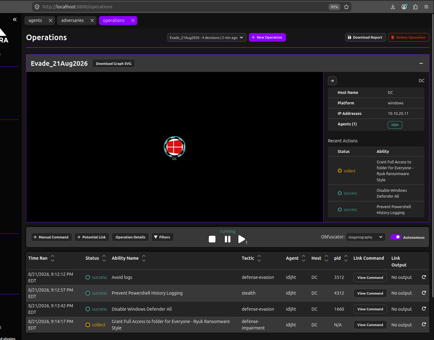Open browser downloads

(393, 7)
